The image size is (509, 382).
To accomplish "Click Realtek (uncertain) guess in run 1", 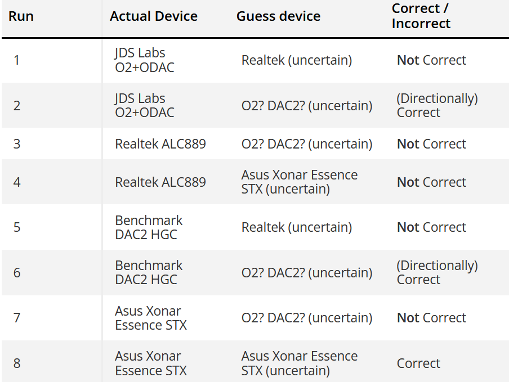I will click(297, 60).
